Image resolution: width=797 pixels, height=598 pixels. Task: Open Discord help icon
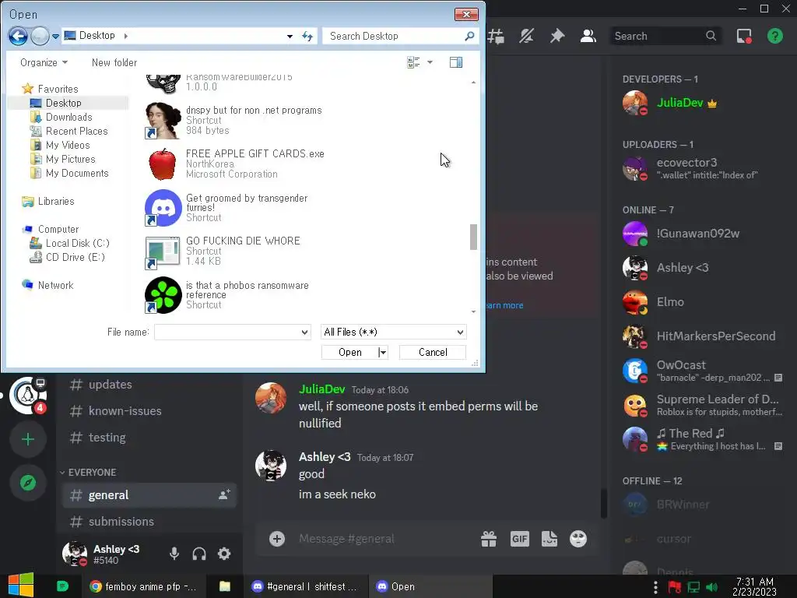775,36
